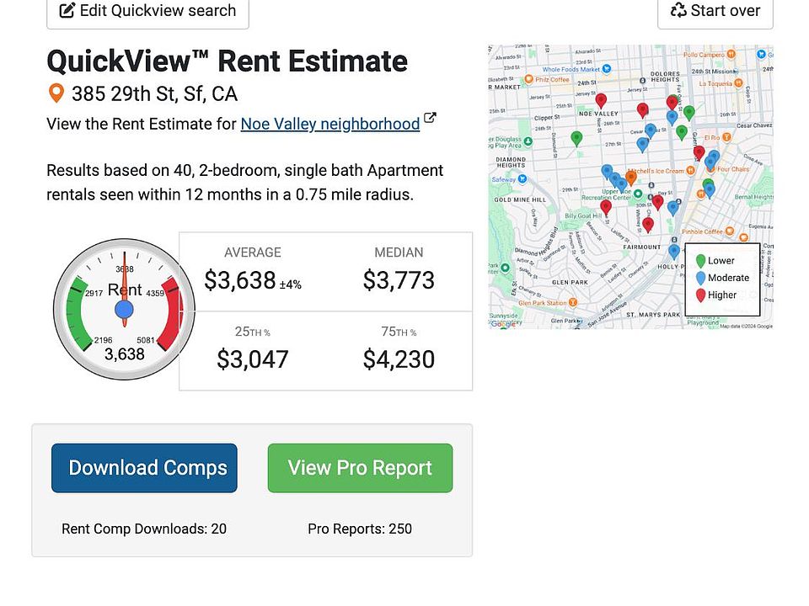Click the Start over button

pyautogui.click(x=715, y=11)
